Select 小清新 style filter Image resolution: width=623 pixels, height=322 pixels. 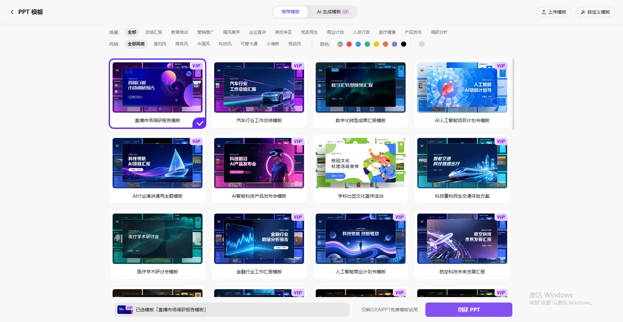[273, 44]
